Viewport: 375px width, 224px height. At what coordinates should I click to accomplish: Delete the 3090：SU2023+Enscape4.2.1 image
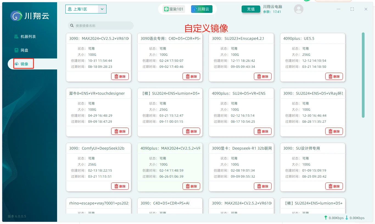pyautogui.click(x=263, y=76)
